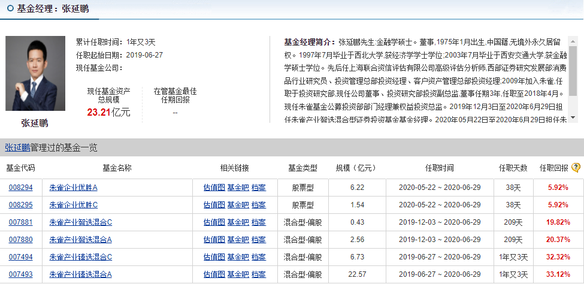Open the 朱雀产业智选混合C fund page
Image resolution: width=584 pixels, height=284 pixels.
click(80, 222)
